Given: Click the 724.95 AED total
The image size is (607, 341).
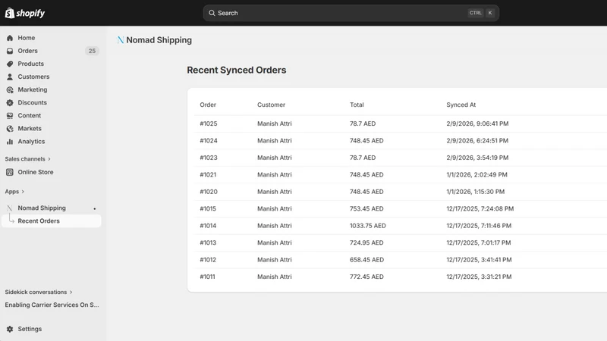Looking at the screenshot, I should 366,242.
